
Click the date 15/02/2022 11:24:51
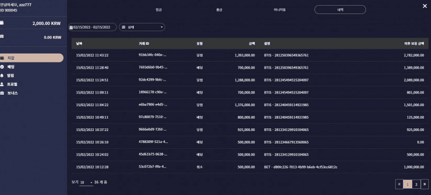(92, 80)
